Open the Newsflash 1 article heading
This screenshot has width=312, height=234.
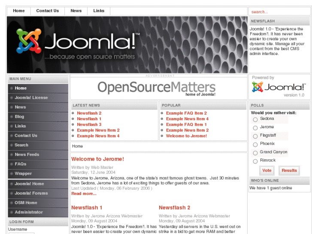click(x=87, y=208)
